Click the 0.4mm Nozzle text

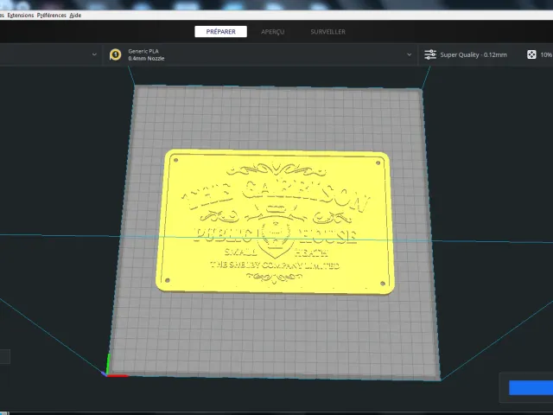[x=146, y=59]
